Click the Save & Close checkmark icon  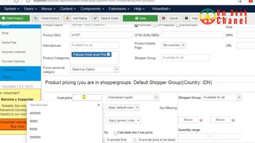95,18
